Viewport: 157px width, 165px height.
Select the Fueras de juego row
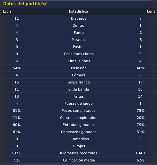pos(79,103)
